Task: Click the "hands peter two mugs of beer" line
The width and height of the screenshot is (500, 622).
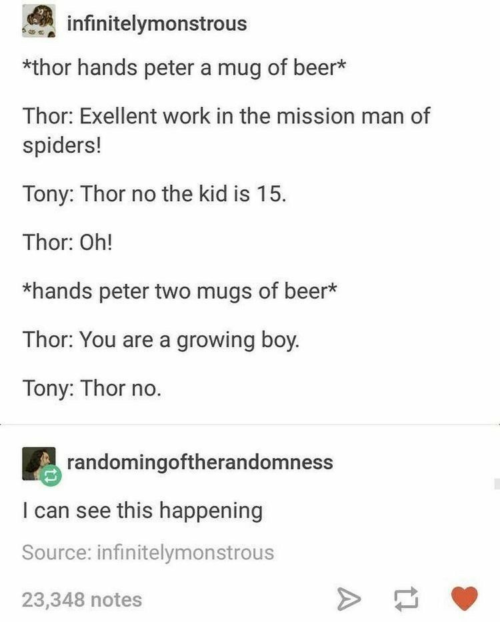Action: coord(180,291)
